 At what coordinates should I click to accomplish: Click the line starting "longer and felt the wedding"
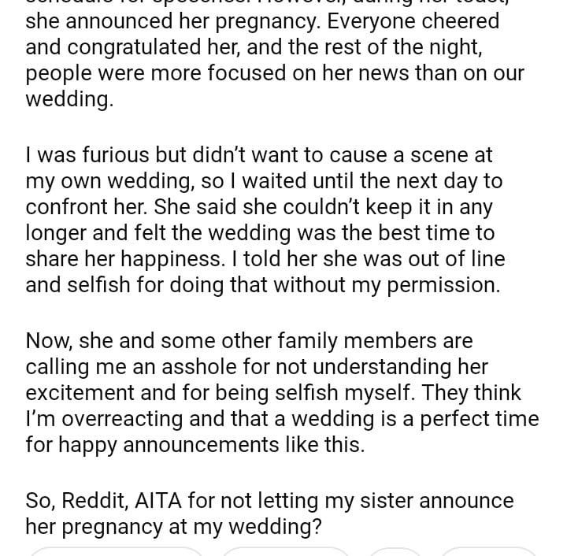click(259, 233)
